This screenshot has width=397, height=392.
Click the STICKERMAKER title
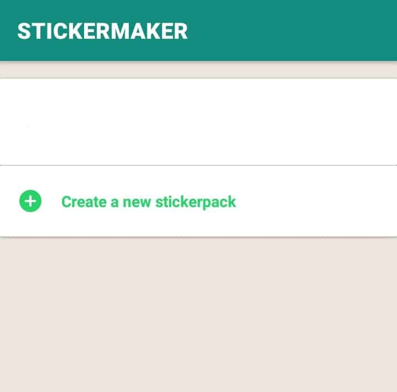pyautogui.click(x=102, y=31)
